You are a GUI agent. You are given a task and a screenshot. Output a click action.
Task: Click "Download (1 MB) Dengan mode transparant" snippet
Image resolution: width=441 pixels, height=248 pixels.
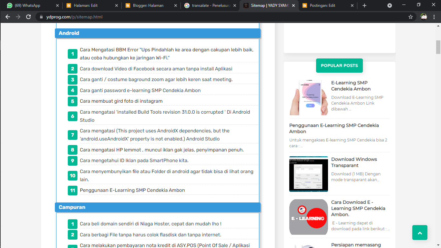pos(356,177)
